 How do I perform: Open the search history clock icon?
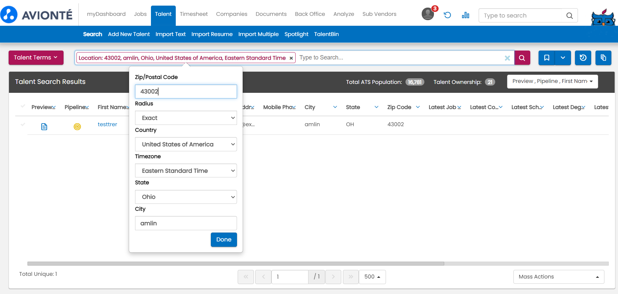(583, 58)
